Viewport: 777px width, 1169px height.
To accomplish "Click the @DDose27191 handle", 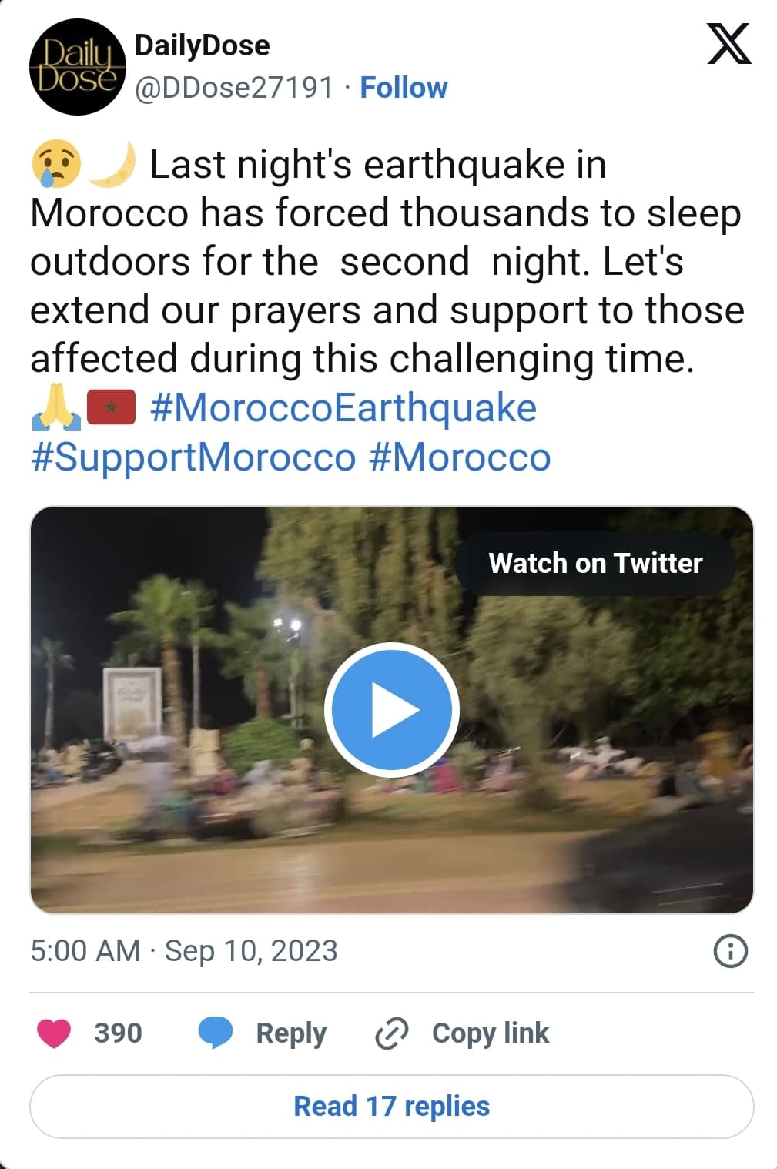I will click(x=234, y=88).
